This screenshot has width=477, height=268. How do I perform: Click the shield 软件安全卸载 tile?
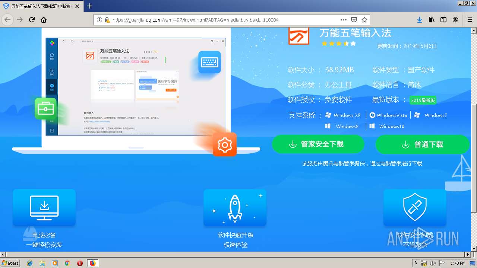415,208
